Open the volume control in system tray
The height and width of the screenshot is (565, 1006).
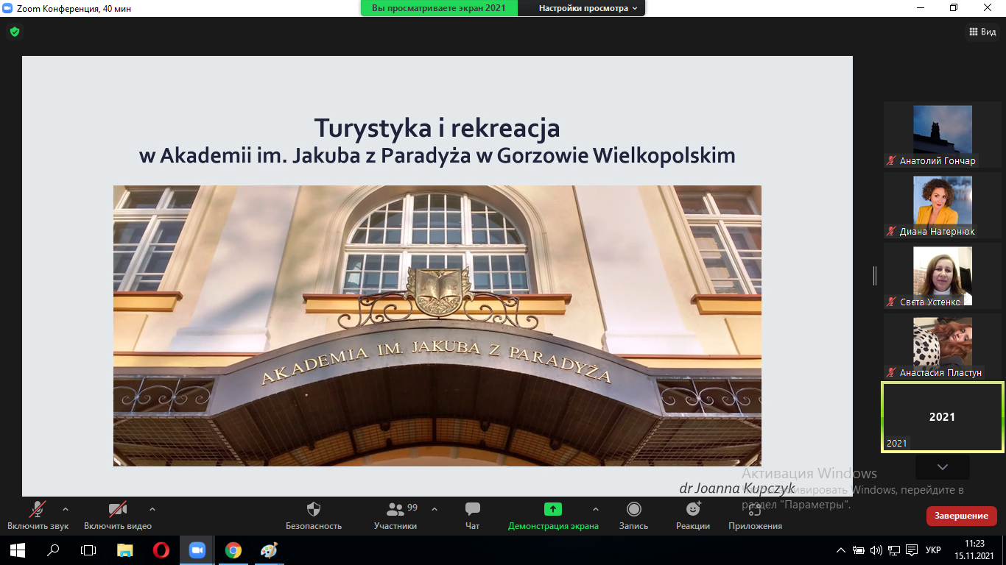tap(876, 550)
